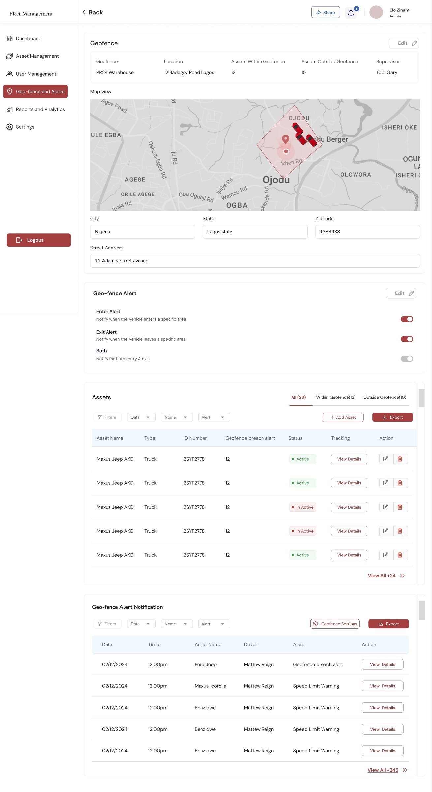This screenshot has height=792, width=432.
Task: Click the double chevron next to View All +24
Action: [x=402, y=576]
